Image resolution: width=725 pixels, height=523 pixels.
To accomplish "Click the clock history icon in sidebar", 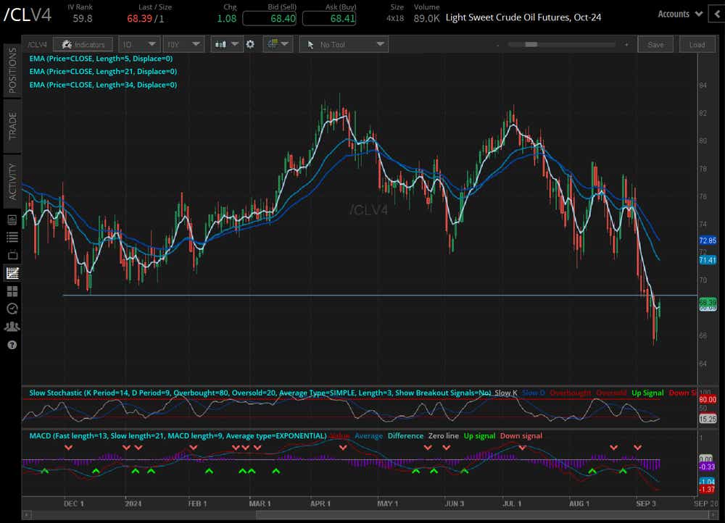I will pyautogui.click(x=12, y=309).
